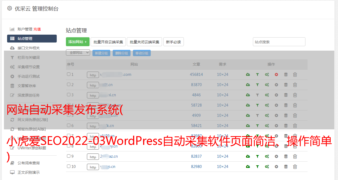The height and width of the screenshot is (180, 338).
Task: Click article count 82980
Action: coord(196,167)
